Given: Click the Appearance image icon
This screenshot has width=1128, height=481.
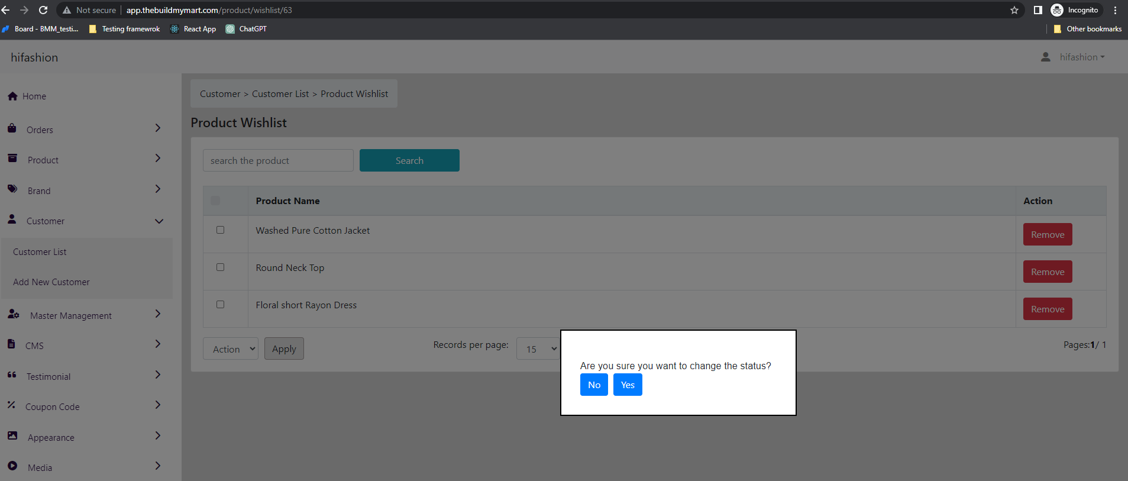Looking at the screenshot, I should tap(12, 435).
